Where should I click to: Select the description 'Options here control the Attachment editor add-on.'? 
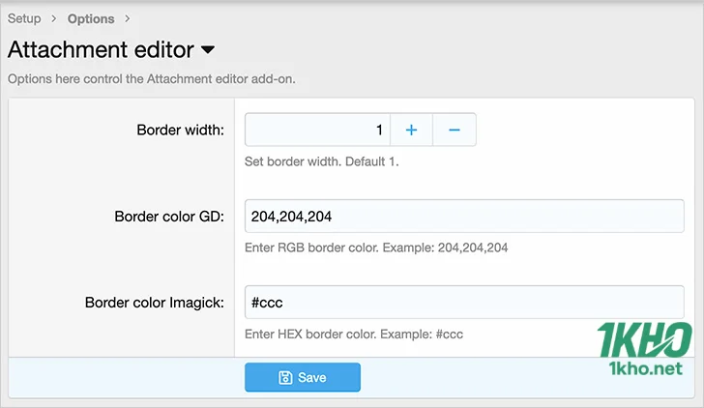pyautogui.click(x=152, y=79)
